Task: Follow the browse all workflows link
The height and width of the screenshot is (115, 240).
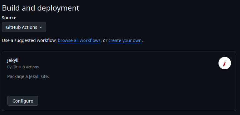Action: pyautogui.click(x=79, y=40)
